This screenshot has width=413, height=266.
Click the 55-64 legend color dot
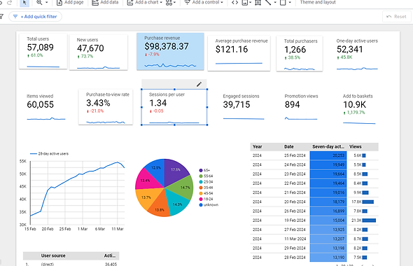(201, 176)
